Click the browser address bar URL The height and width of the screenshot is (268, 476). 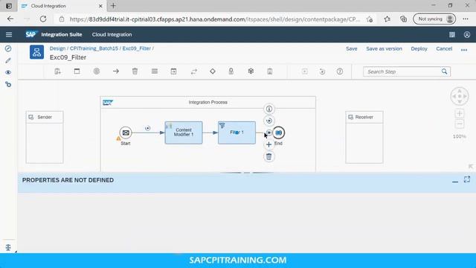(x=215, y=19)
